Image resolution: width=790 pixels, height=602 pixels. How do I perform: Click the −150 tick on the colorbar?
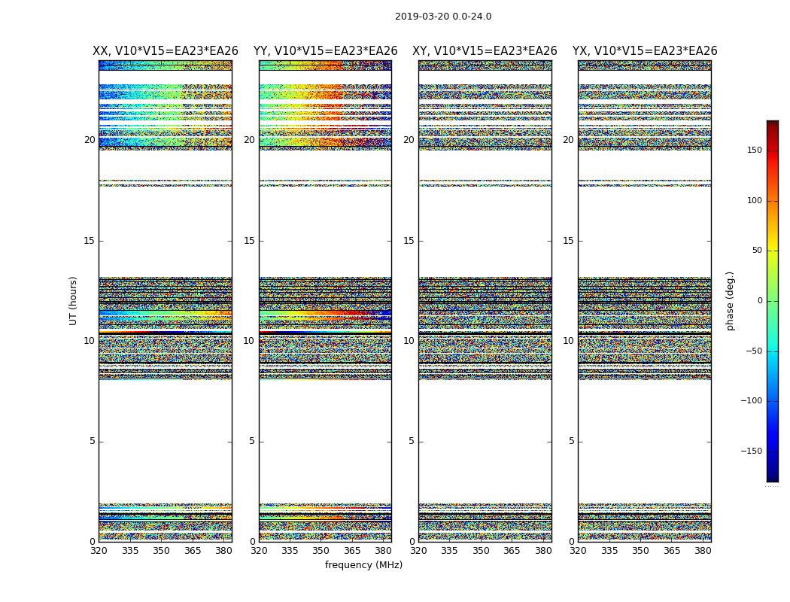751,451
